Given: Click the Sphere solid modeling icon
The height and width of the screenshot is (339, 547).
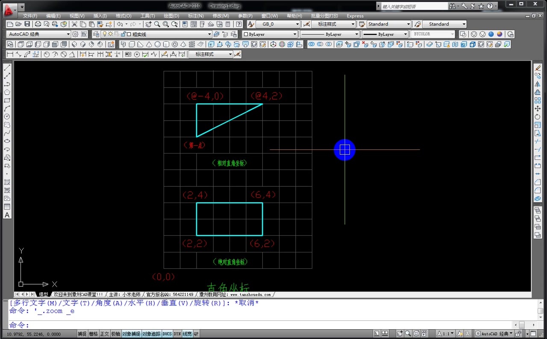Looking at the screenshot, I should click(158, 44).
